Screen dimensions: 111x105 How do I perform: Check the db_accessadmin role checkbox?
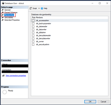(x=33, y=20)
